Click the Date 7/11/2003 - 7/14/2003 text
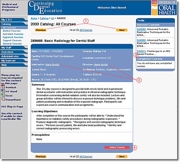 tap(47, 51)
